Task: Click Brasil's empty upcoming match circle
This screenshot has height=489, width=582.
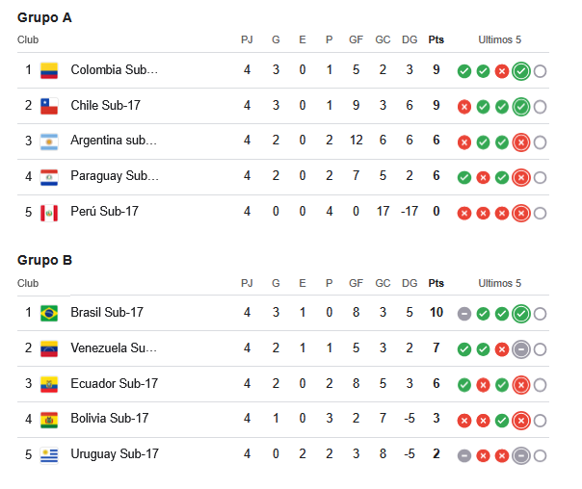Action: (x=540, y=314)
